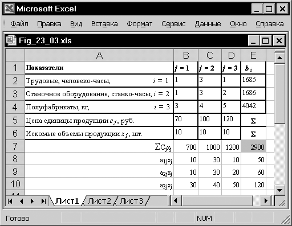This screenshot has width=292, height=226.
Task: Switch to the Лист1 sheet tab
Action: (x=67, y=201)
